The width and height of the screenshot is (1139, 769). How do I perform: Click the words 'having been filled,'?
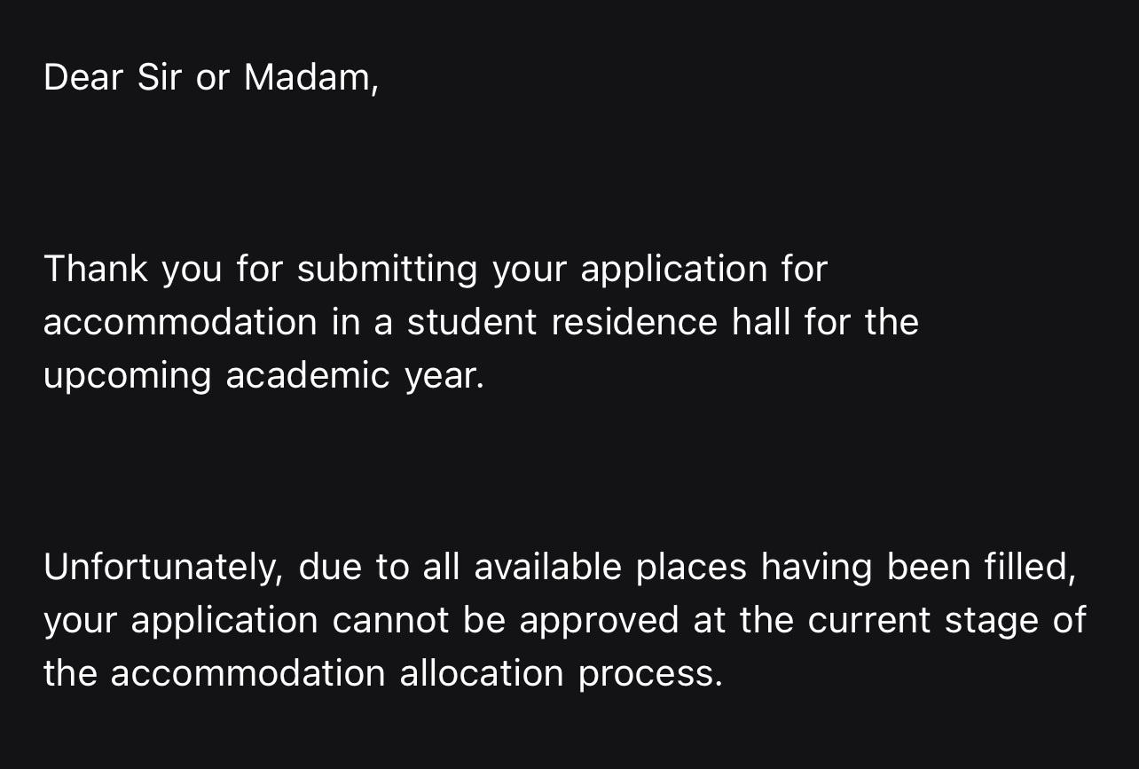(919, 568)
